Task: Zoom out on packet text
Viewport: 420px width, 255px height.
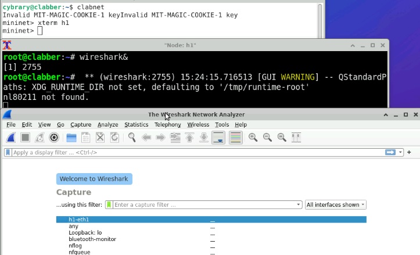Action: pos(267,138)
